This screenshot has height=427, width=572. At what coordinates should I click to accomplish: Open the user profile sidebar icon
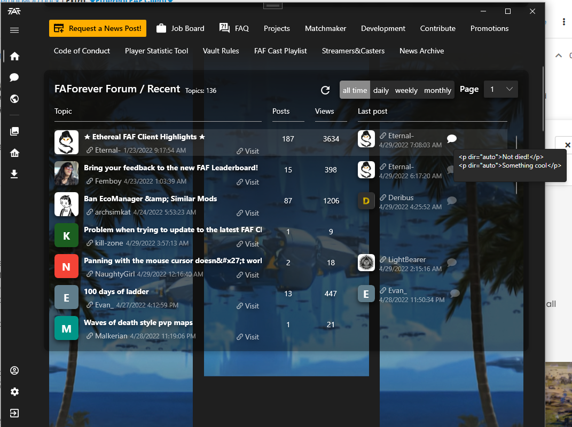[x=14, y=370]
